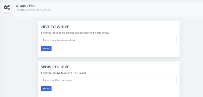Click 'Send your WHIVE to receive HIVE tokens' text
The width and height of the screenshot is (203, 97).
click(63, 73)
